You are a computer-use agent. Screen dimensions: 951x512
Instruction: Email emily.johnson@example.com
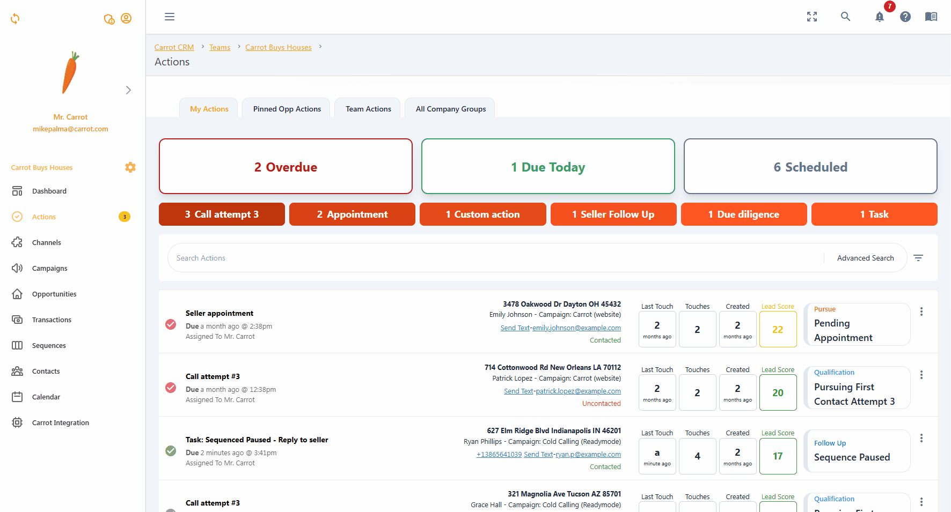point(576,328)
